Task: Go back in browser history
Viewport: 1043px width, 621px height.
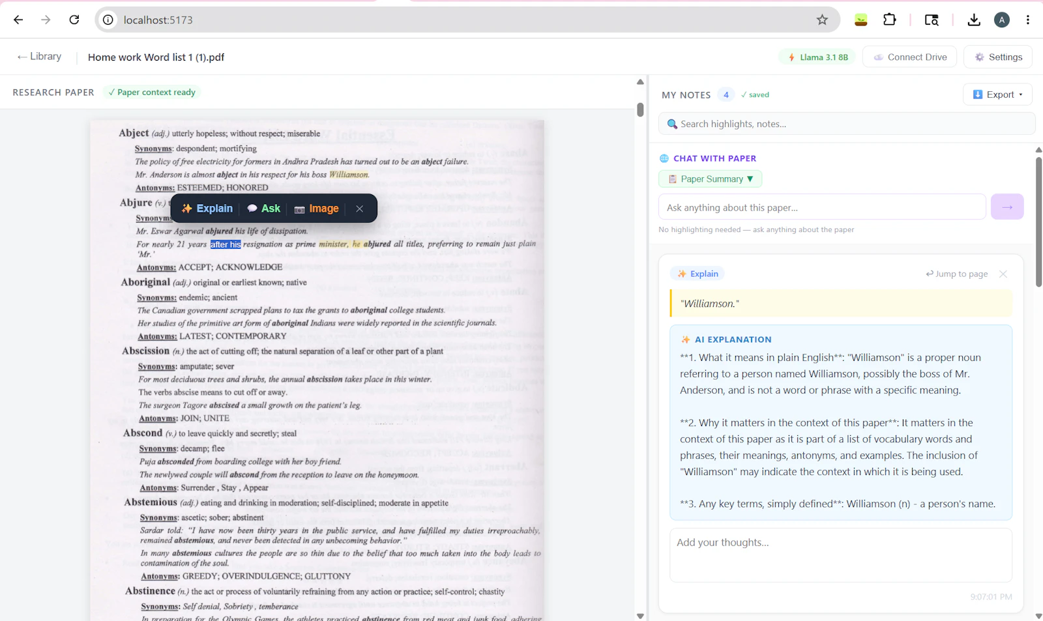Action: click(18, 20)
